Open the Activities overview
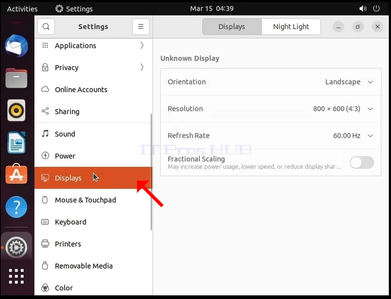This screenshot has width=391, height=299. point(22,9)
